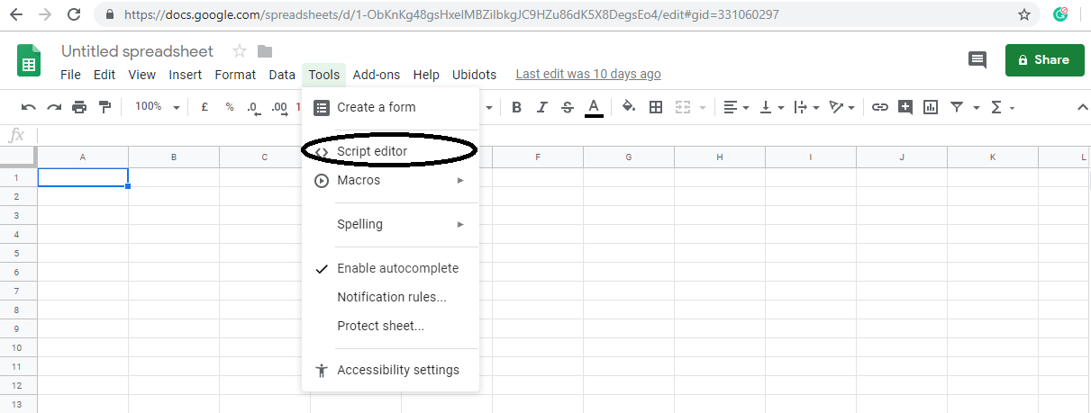Select the paint format tool
This screenshot has width=1091, height=413.
(x=105, y=107)
